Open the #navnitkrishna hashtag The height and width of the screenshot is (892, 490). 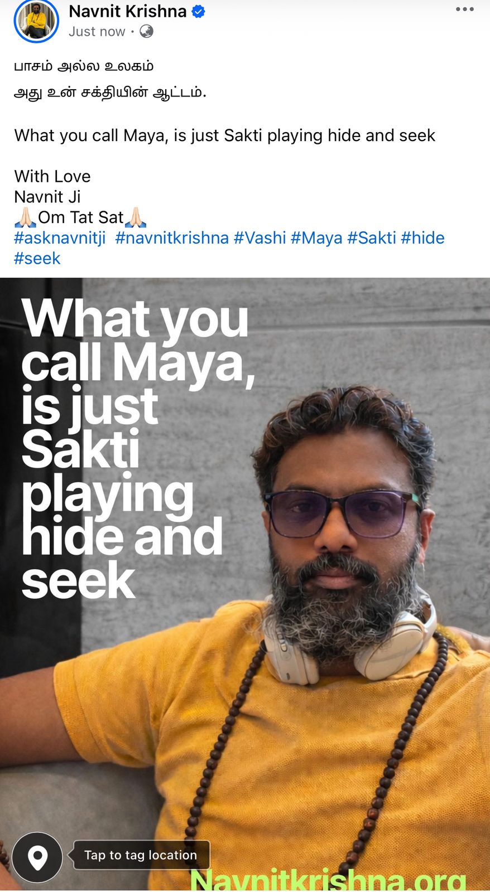(172, 238)
